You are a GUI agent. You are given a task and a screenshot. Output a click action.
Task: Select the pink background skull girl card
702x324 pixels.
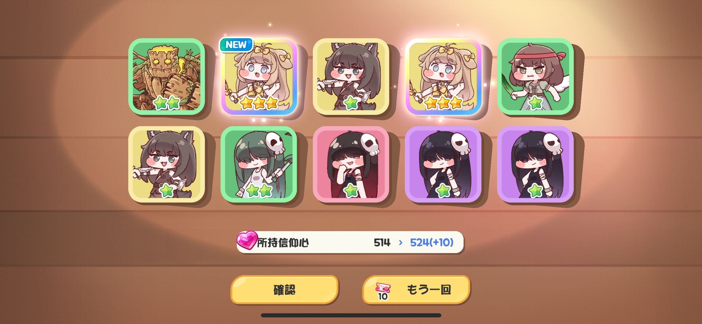pos(351,164)
